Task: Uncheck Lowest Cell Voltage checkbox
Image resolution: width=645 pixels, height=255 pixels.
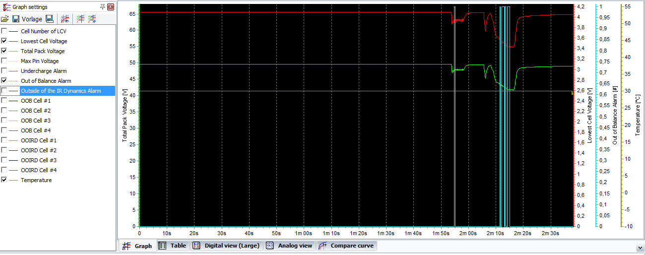Action: tap(4, 41)
